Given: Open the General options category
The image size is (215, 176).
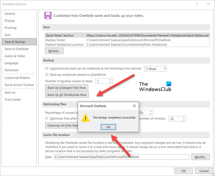Looking at the screenshot, I should click(19, 13).
